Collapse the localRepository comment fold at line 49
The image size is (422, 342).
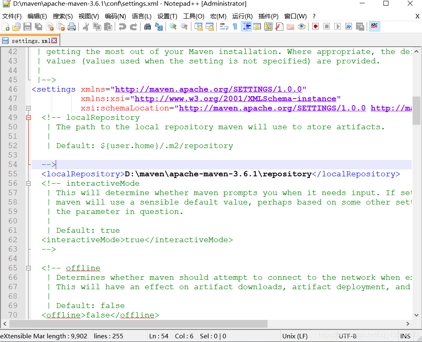(29, 118)
